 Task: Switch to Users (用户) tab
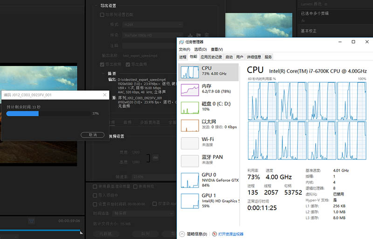240,57
